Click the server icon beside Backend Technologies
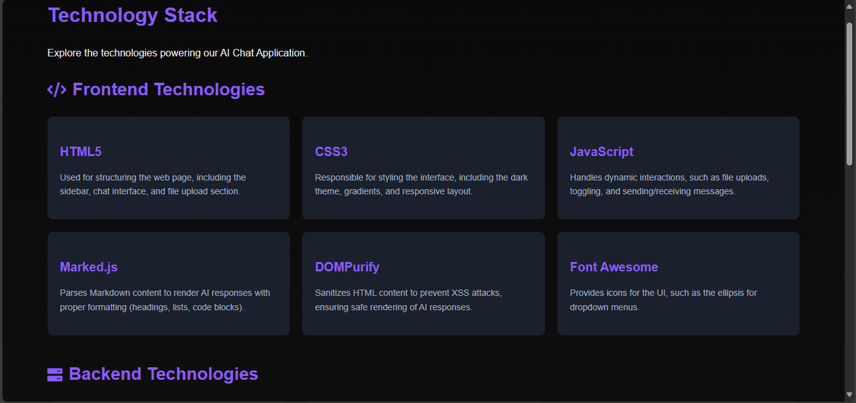Image resolution: width=856 pixels, height=403 pixels. [55, 375]
